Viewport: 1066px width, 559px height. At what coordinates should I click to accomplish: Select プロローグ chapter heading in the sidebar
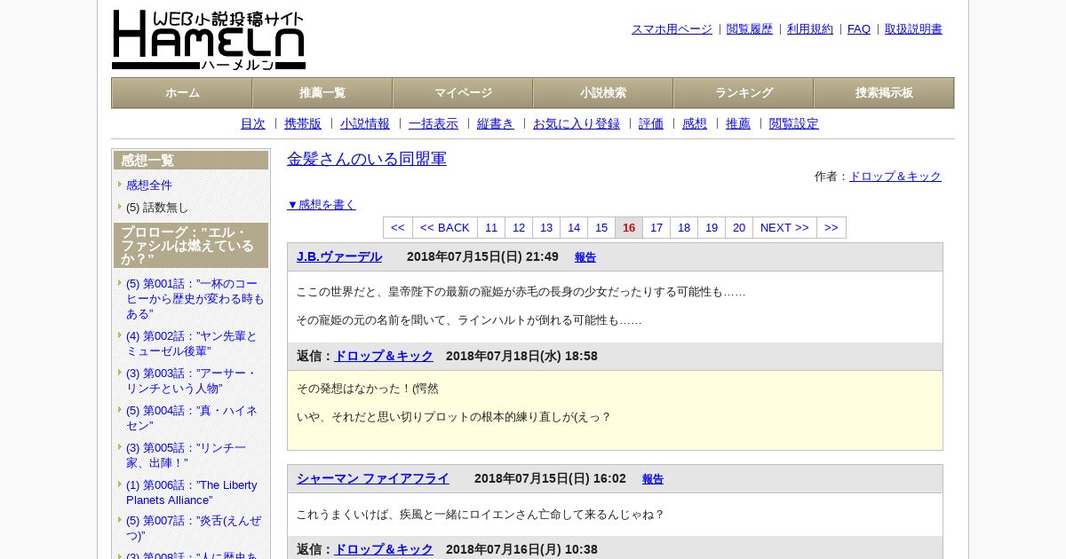click(x=191, y=245)
